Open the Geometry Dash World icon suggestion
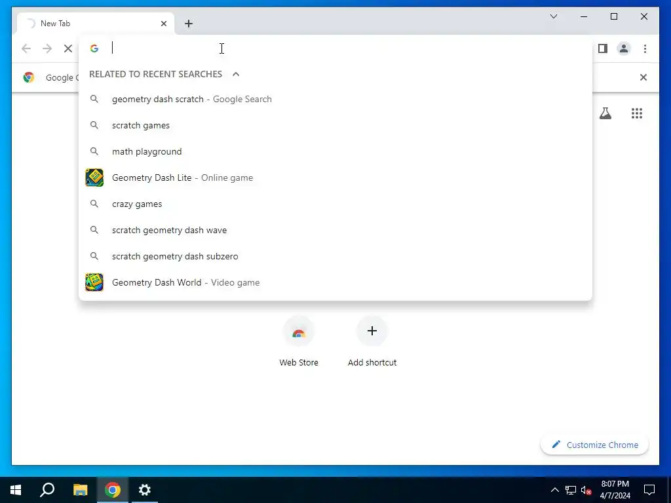This screenshot has height=503, width=671. pos(94,282)
